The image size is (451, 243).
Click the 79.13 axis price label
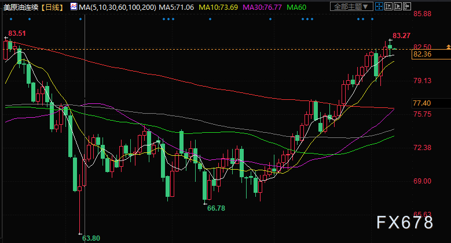click(422, 81)
